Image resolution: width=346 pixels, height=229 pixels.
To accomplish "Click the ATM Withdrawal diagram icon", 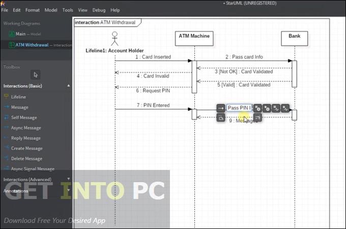I will click(12, 45).
